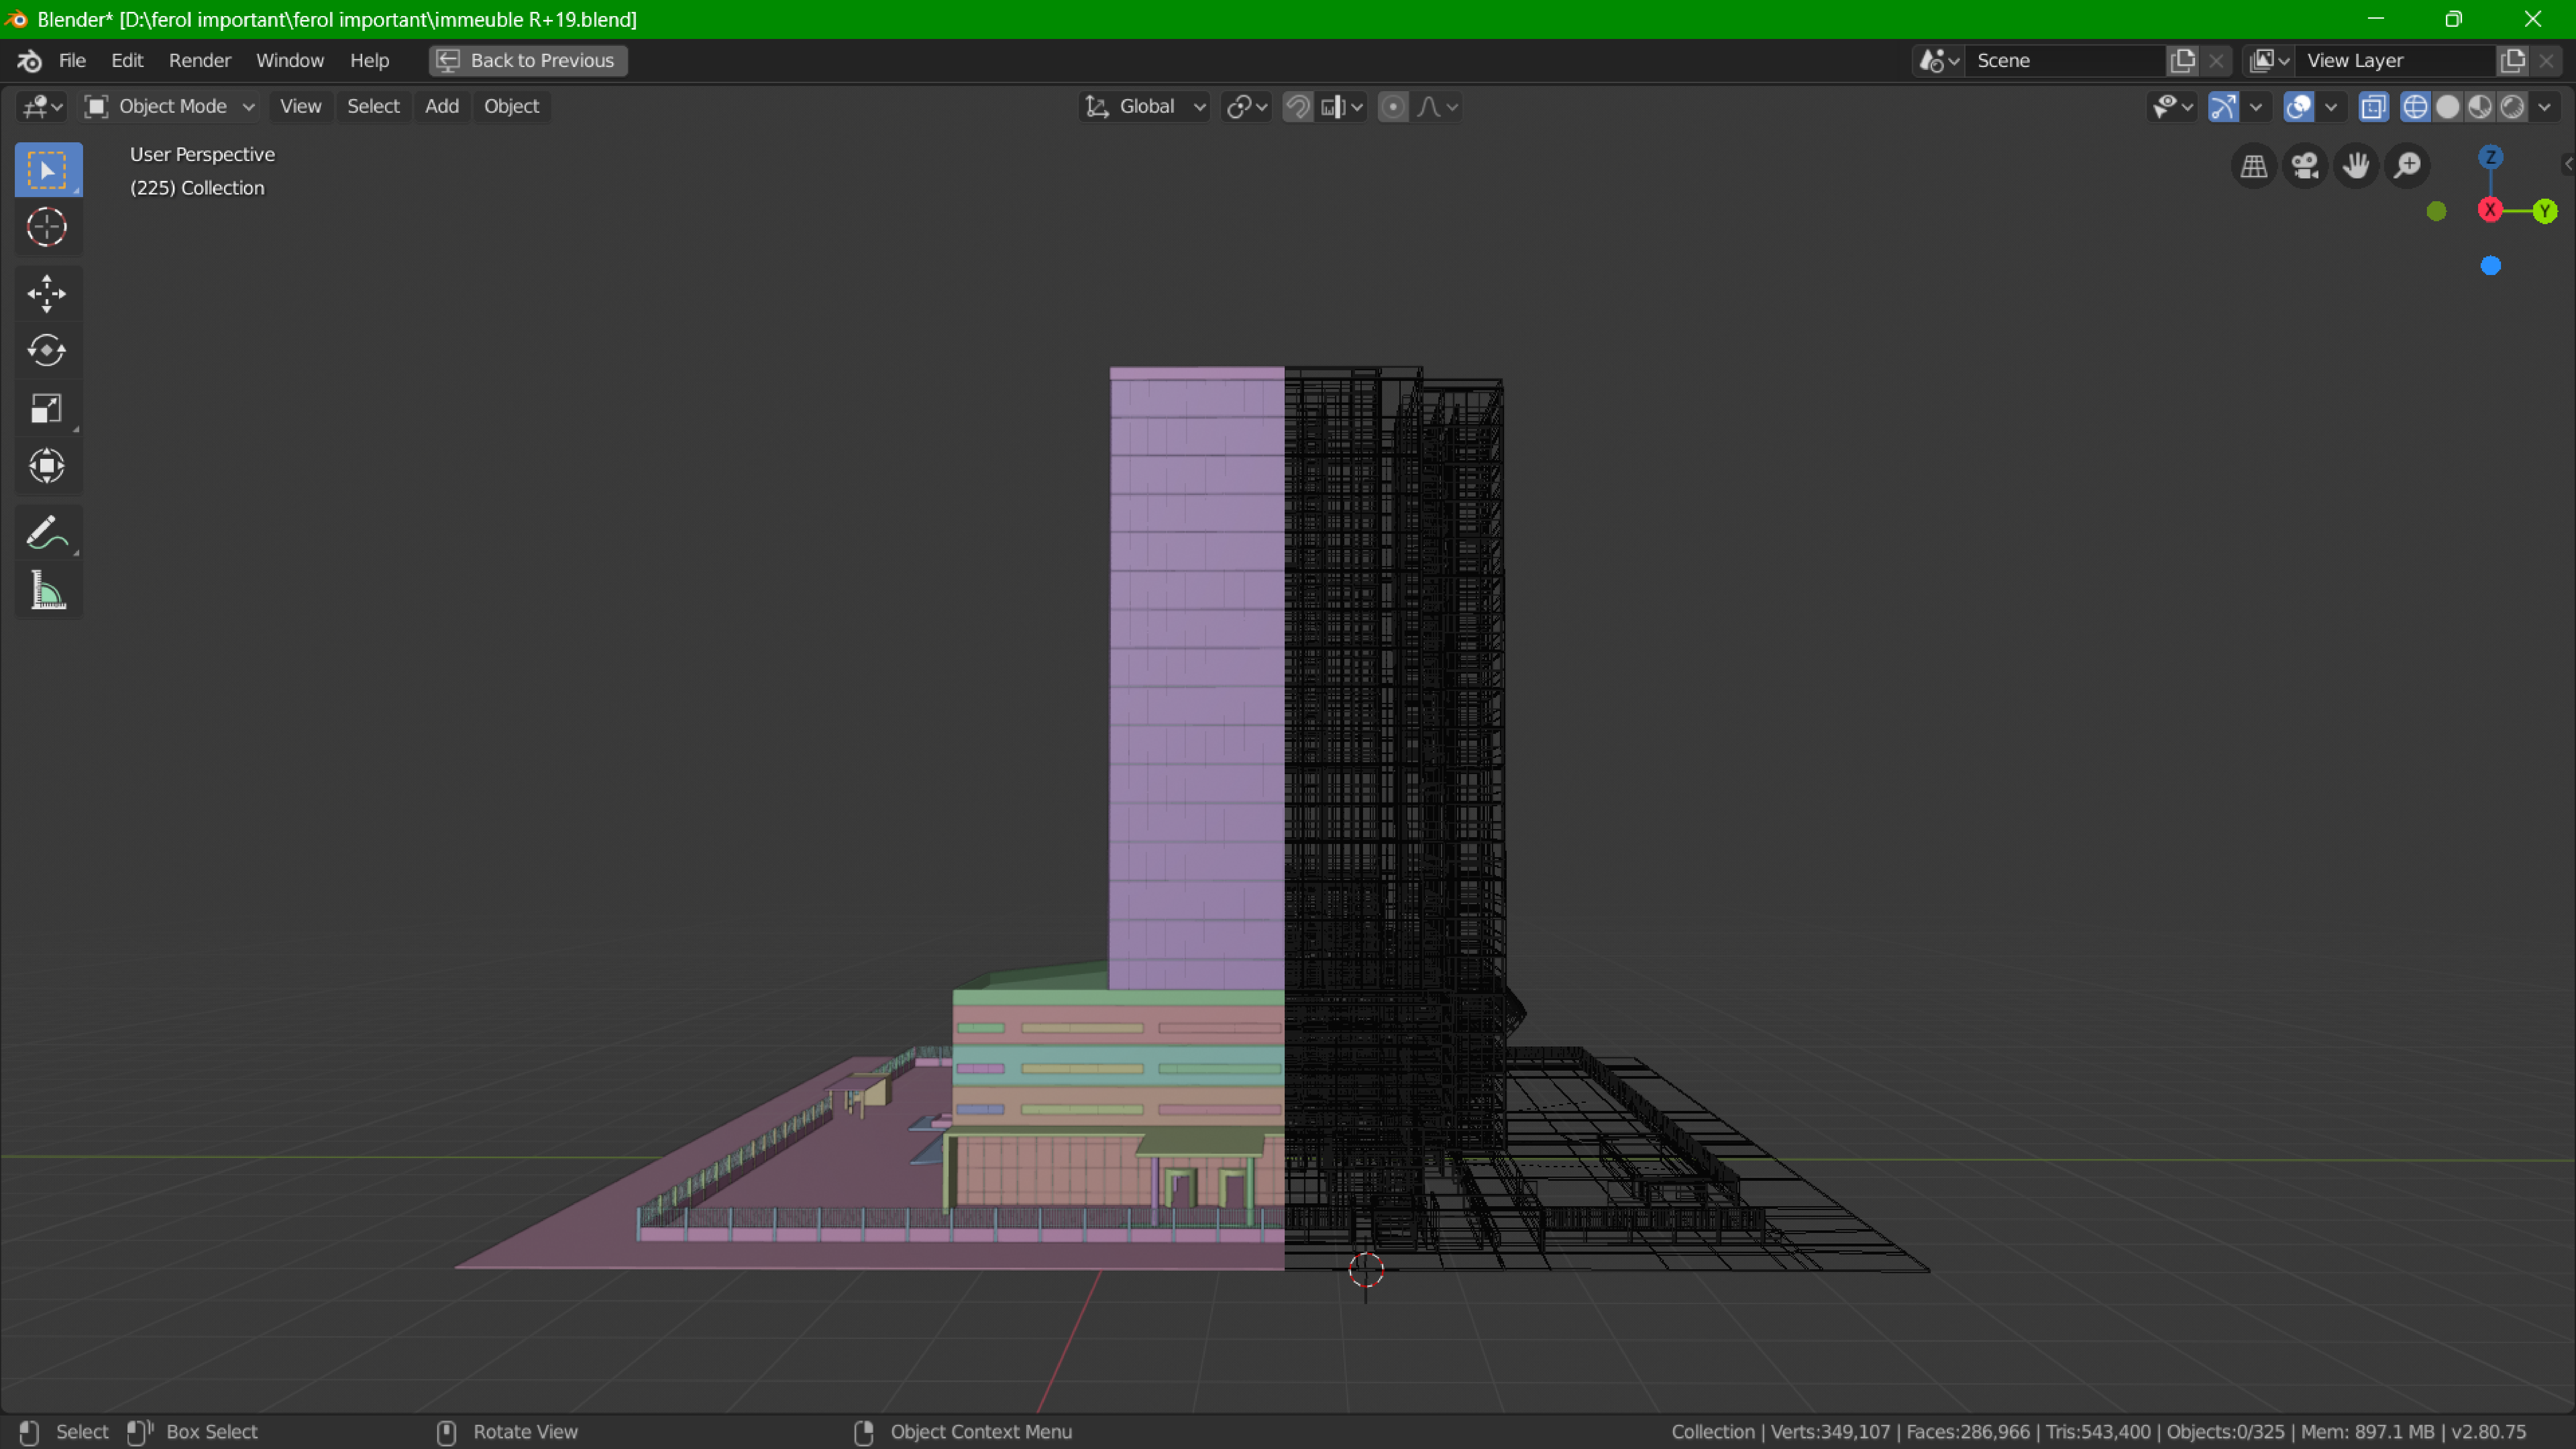Screen dimensions: 2576x1449
Task: Toggle perspective/orthographic grid view button
Action: click(2254, 166)
